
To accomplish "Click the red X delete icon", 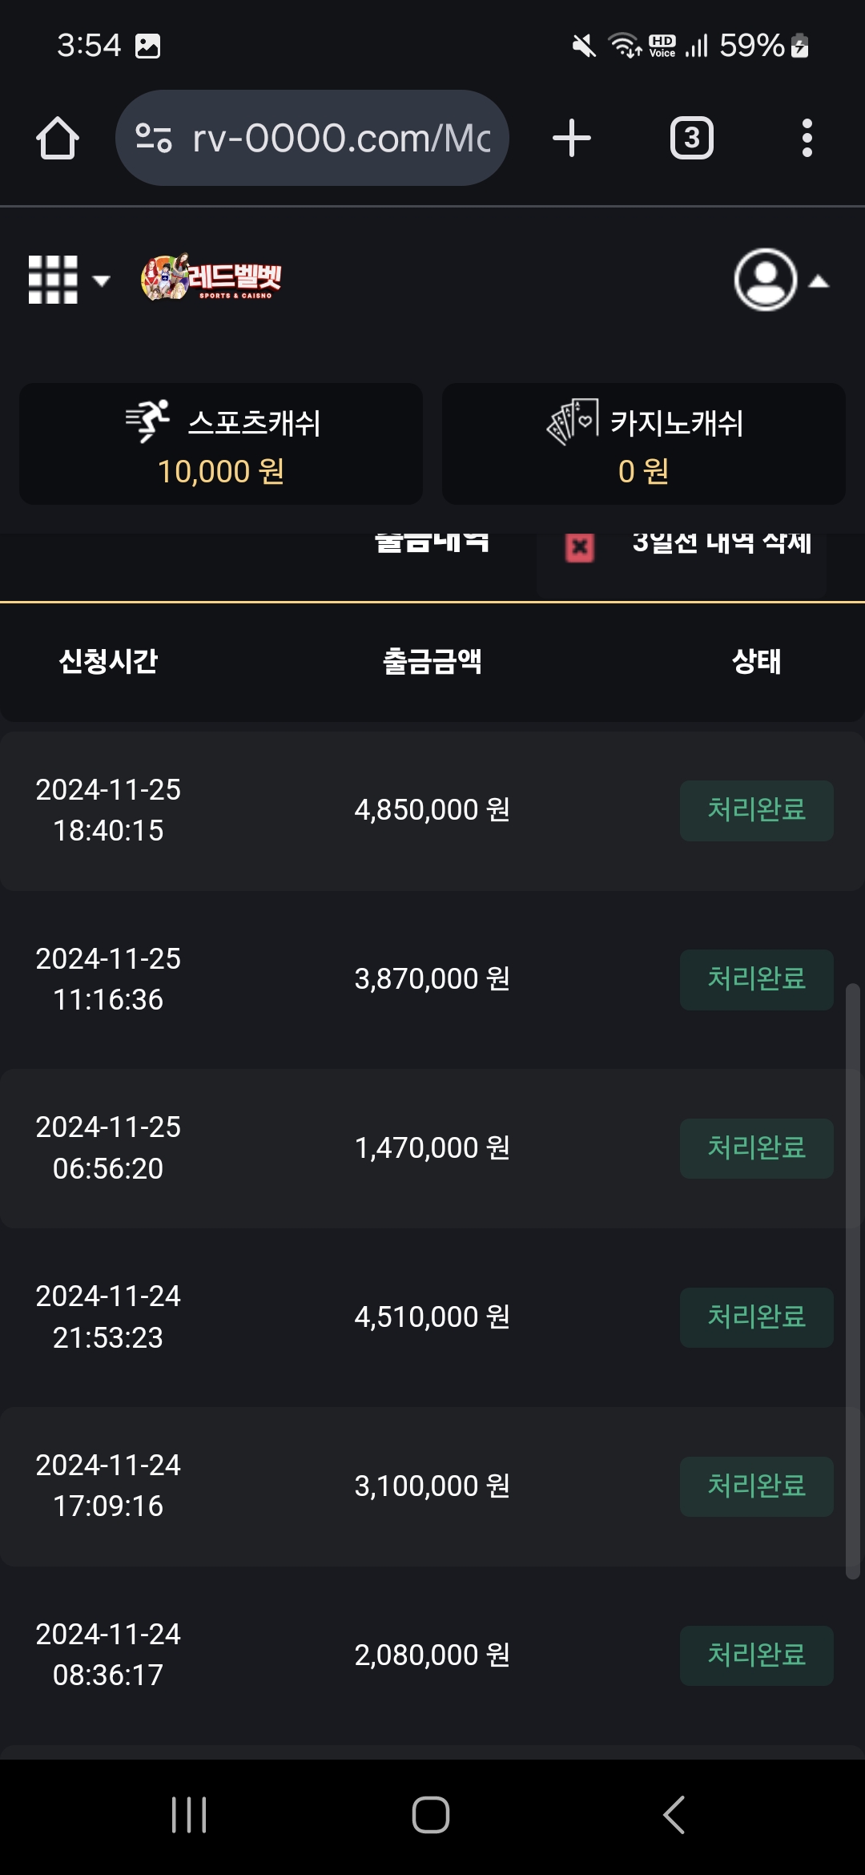I will [x=580, y=548].
